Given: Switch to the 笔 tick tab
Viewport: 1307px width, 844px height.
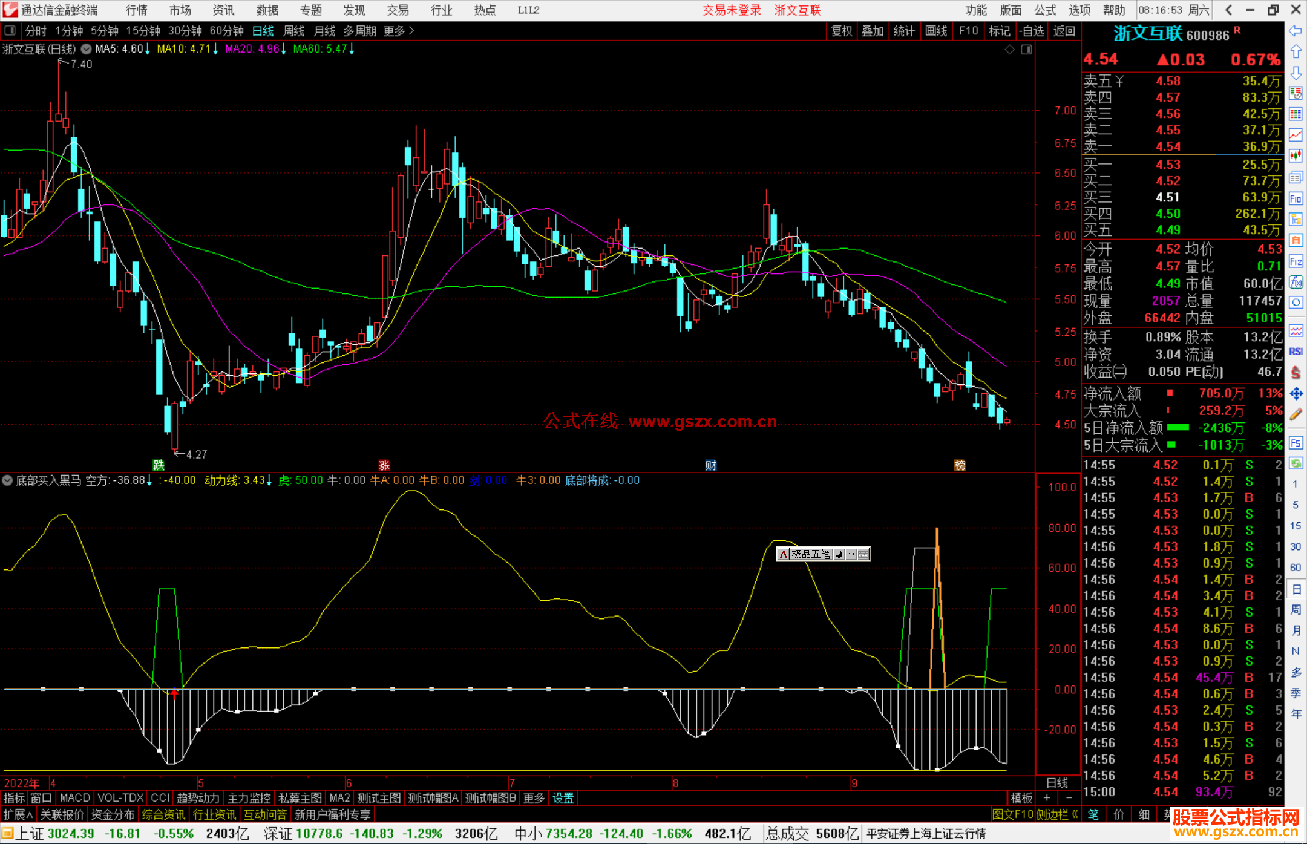Looking at the screenshot, I should (x=1093, y=814).
